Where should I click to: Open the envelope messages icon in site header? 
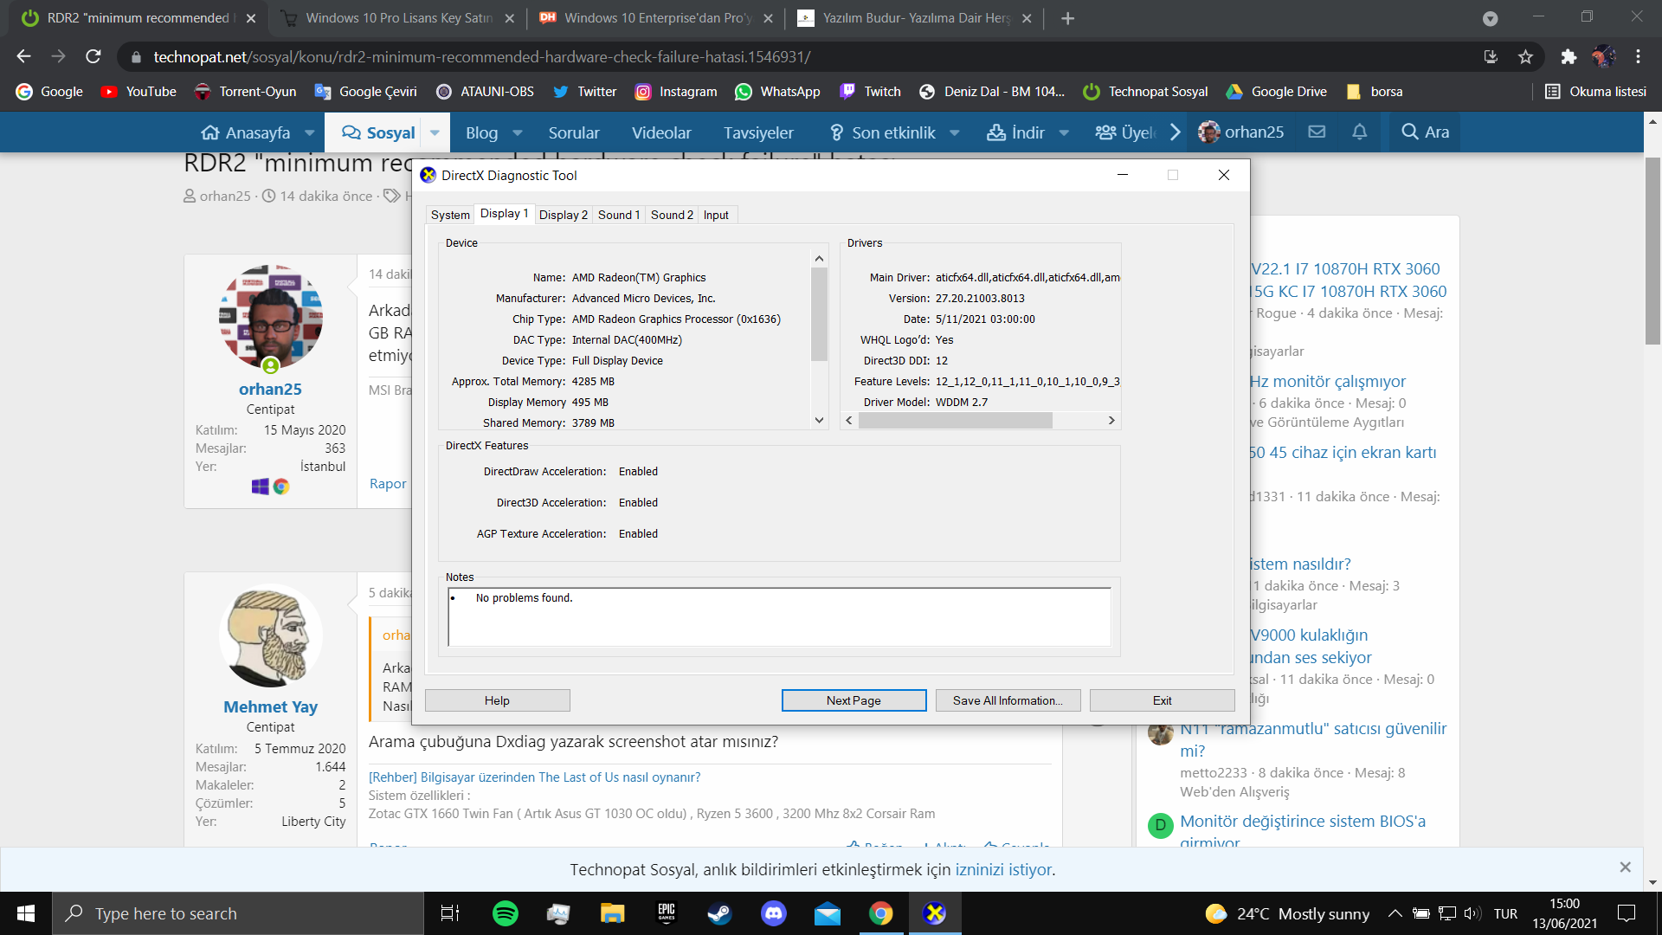(x=1317, y=132)
